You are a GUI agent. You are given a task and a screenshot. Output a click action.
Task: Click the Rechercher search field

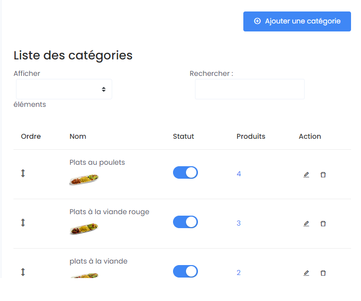click(249, 89)
